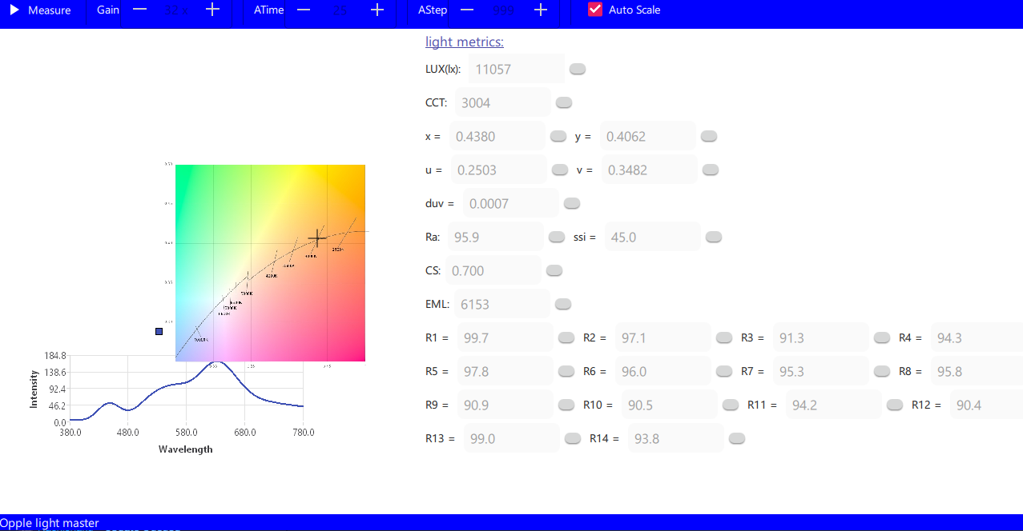Toggle the CS switch

pyautogui.click(x=554, y=271)
